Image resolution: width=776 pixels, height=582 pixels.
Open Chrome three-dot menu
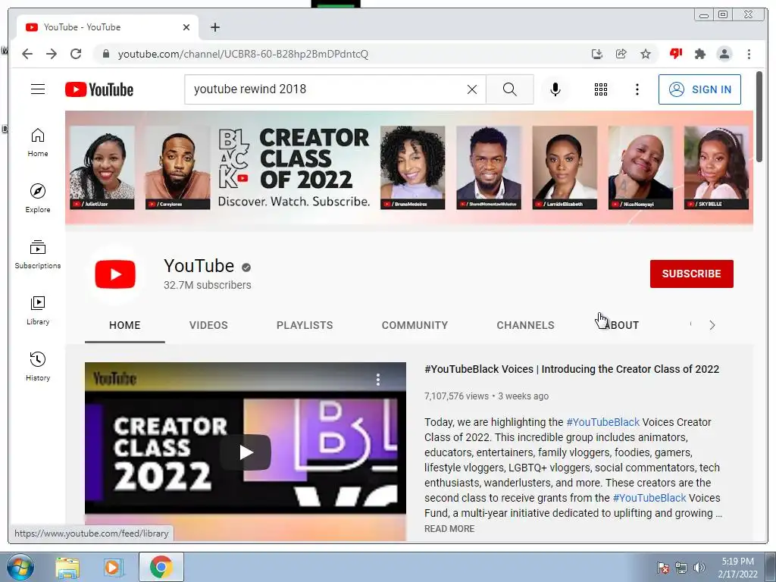point(749,54)
